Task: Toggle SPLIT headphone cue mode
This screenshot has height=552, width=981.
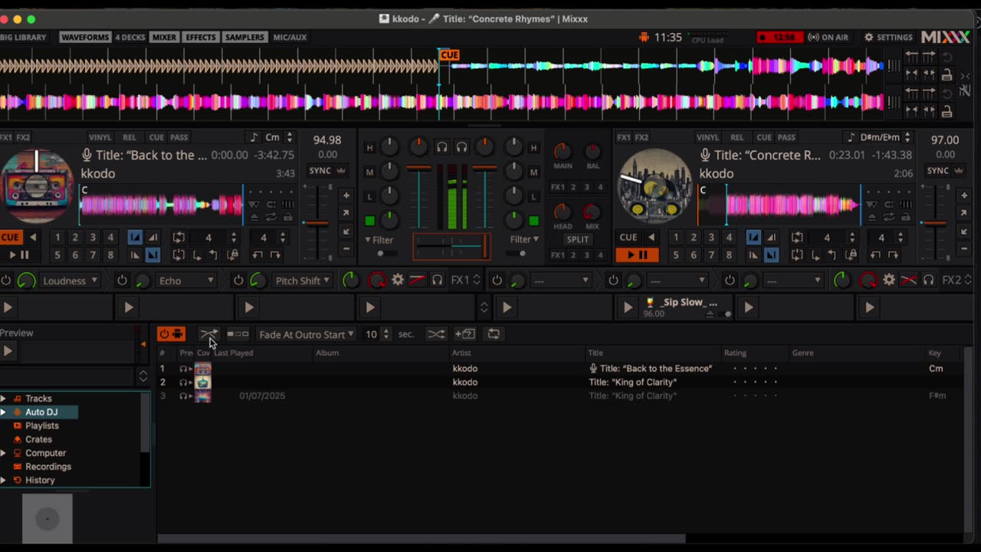Action: (577, 239)
